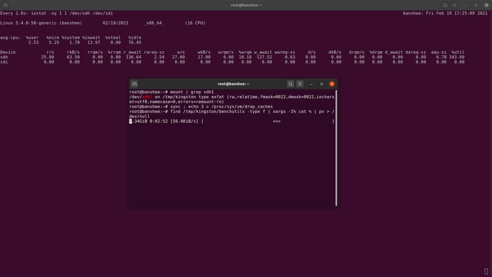Maximize the small foreground terminal window
The width and height of the screenshot is (492, 277).
[322, 84]
